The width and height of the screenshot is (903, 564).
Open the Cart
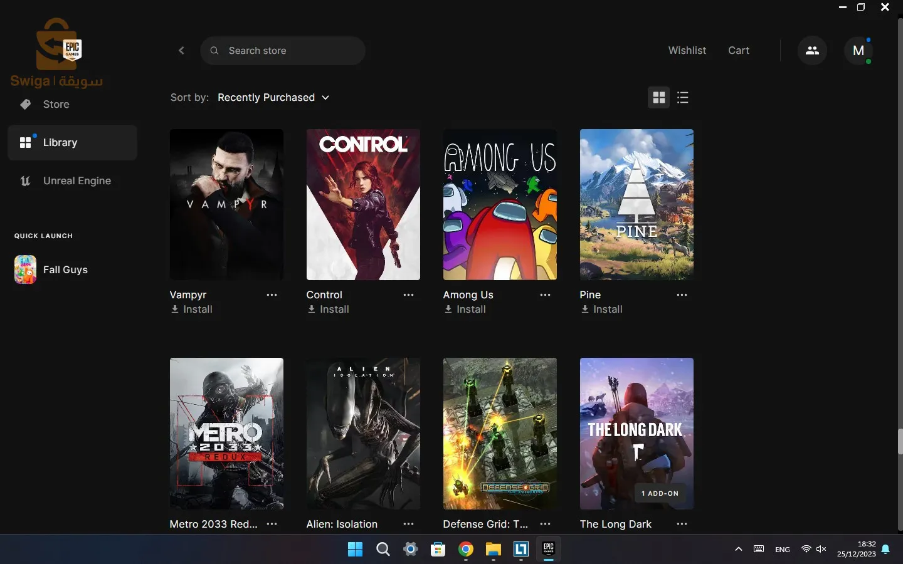(x=739, y=50)
